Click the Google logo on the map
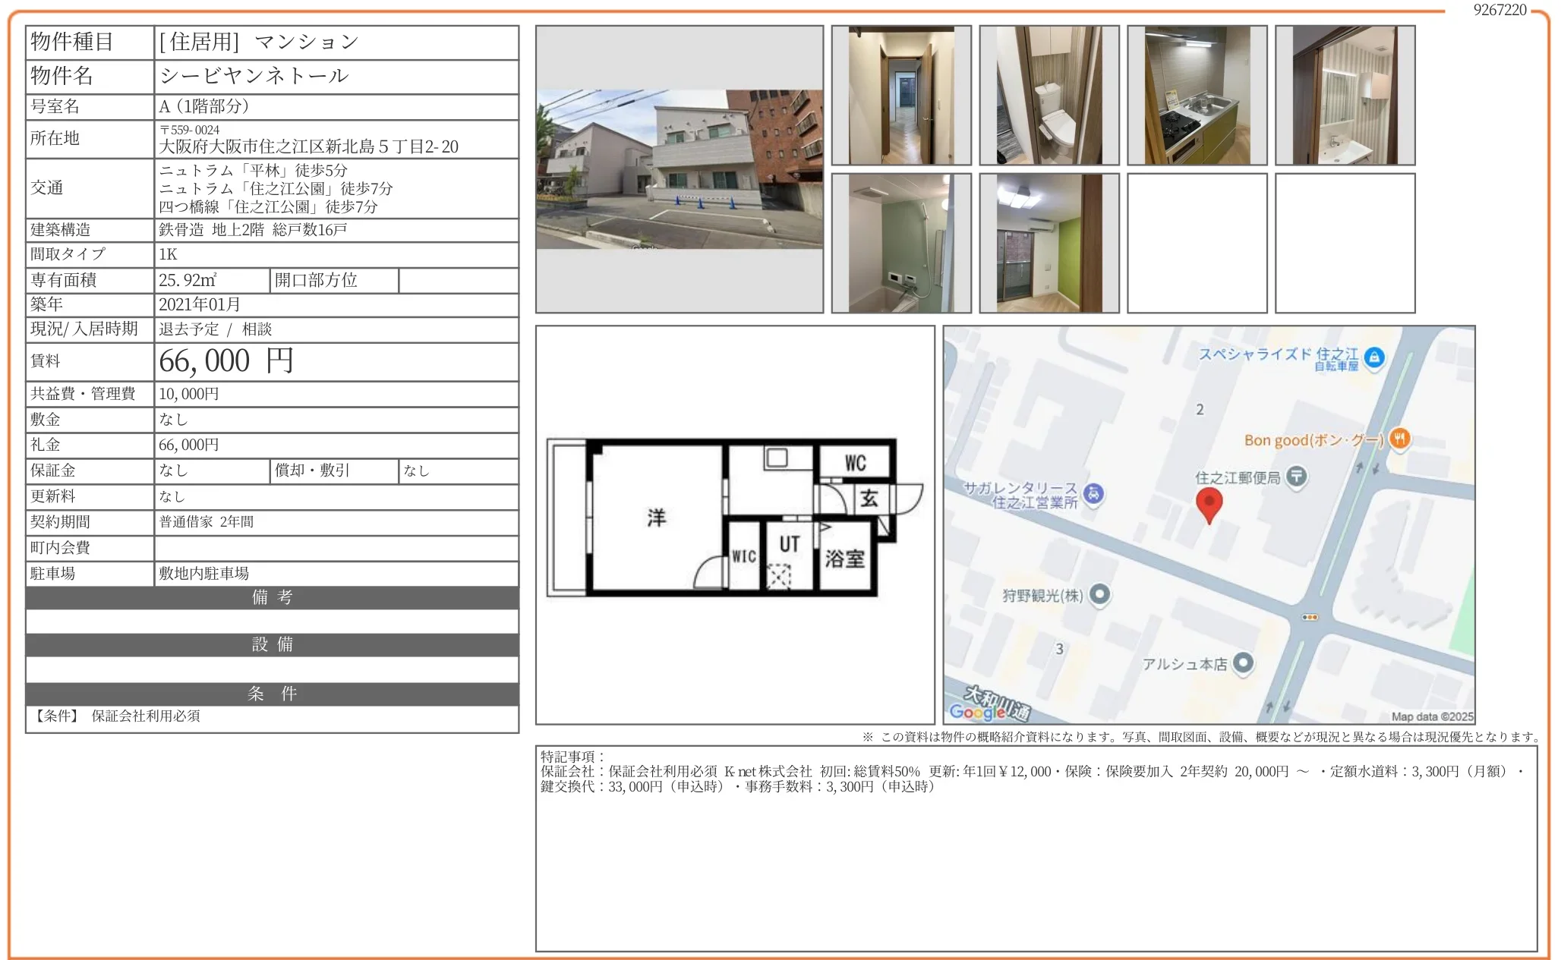The height and width of the screenshot is (960, 1561). coord(977,711)
